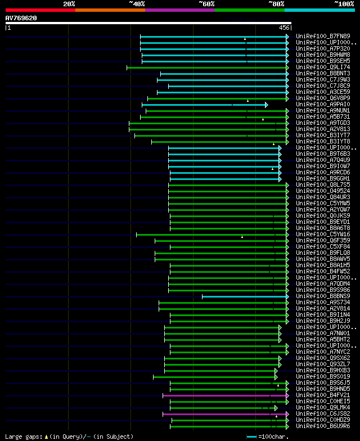Open the UniRef100_B9HWM8 hit label
This screenshot has height=441, width=360.
point(323,55)
